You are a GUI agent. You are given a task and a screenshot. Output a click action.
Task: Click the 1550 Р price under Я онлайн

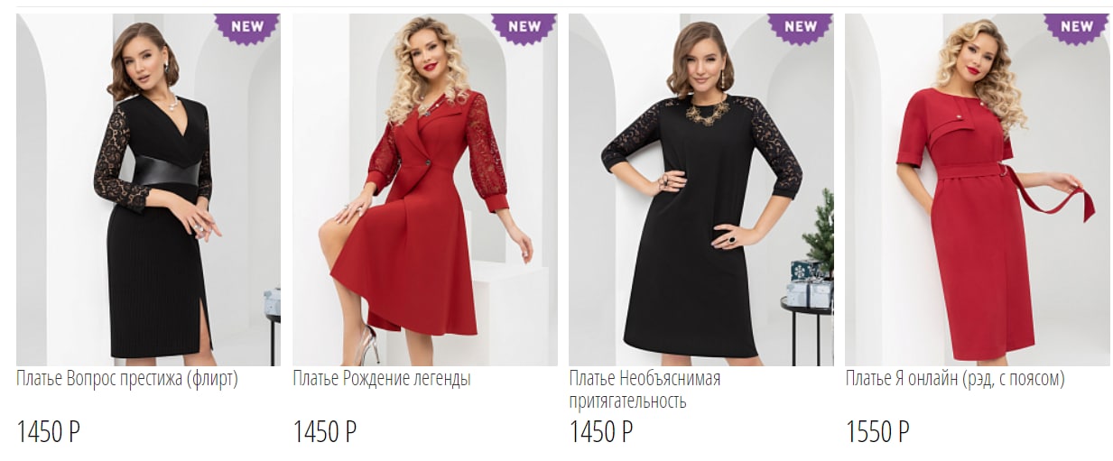[x=877, y=432]
